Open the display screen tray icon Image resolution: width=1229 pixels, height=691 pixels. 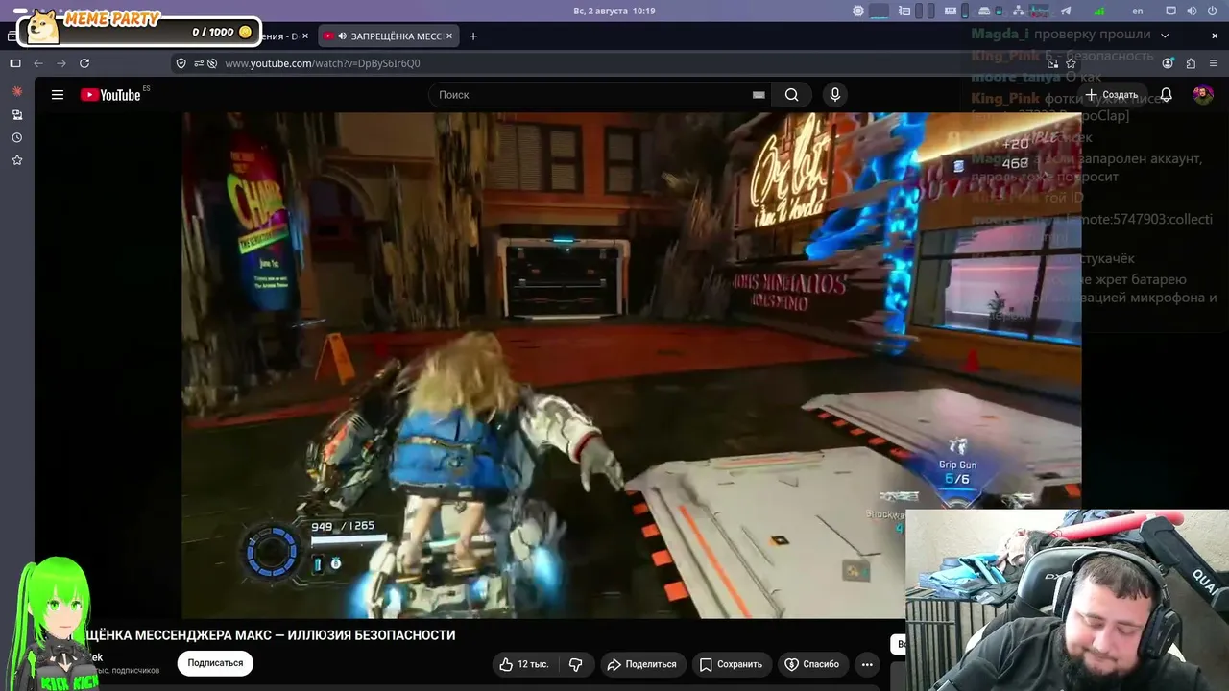click(x=1170, y=11)
